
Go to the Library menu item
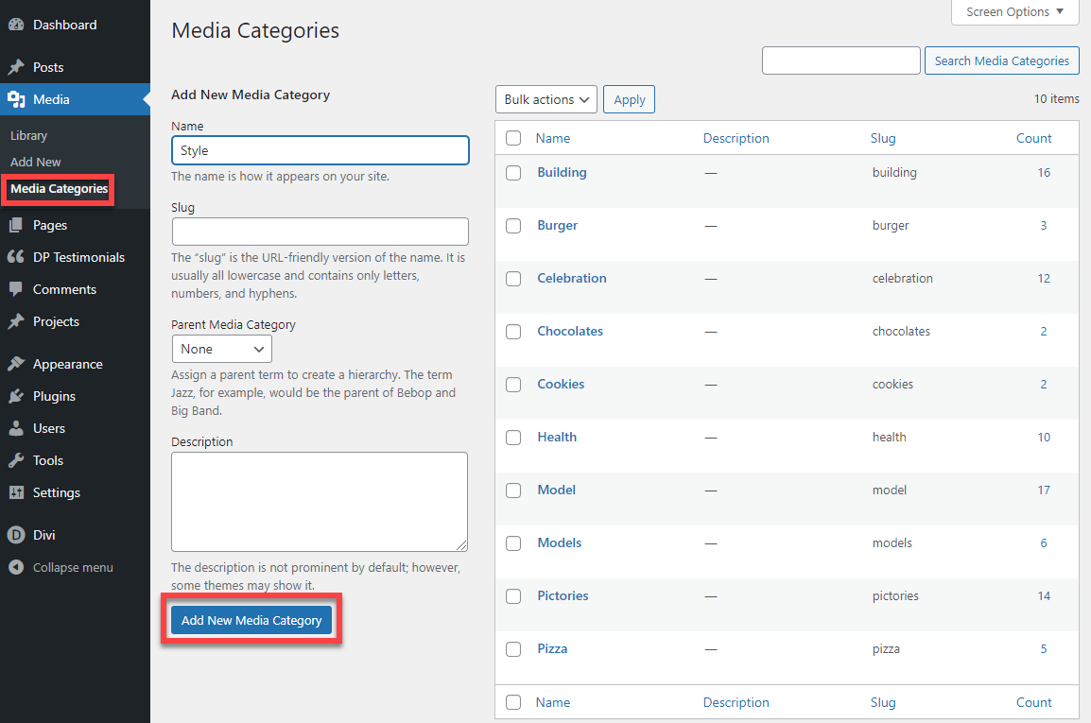(28, 135)
